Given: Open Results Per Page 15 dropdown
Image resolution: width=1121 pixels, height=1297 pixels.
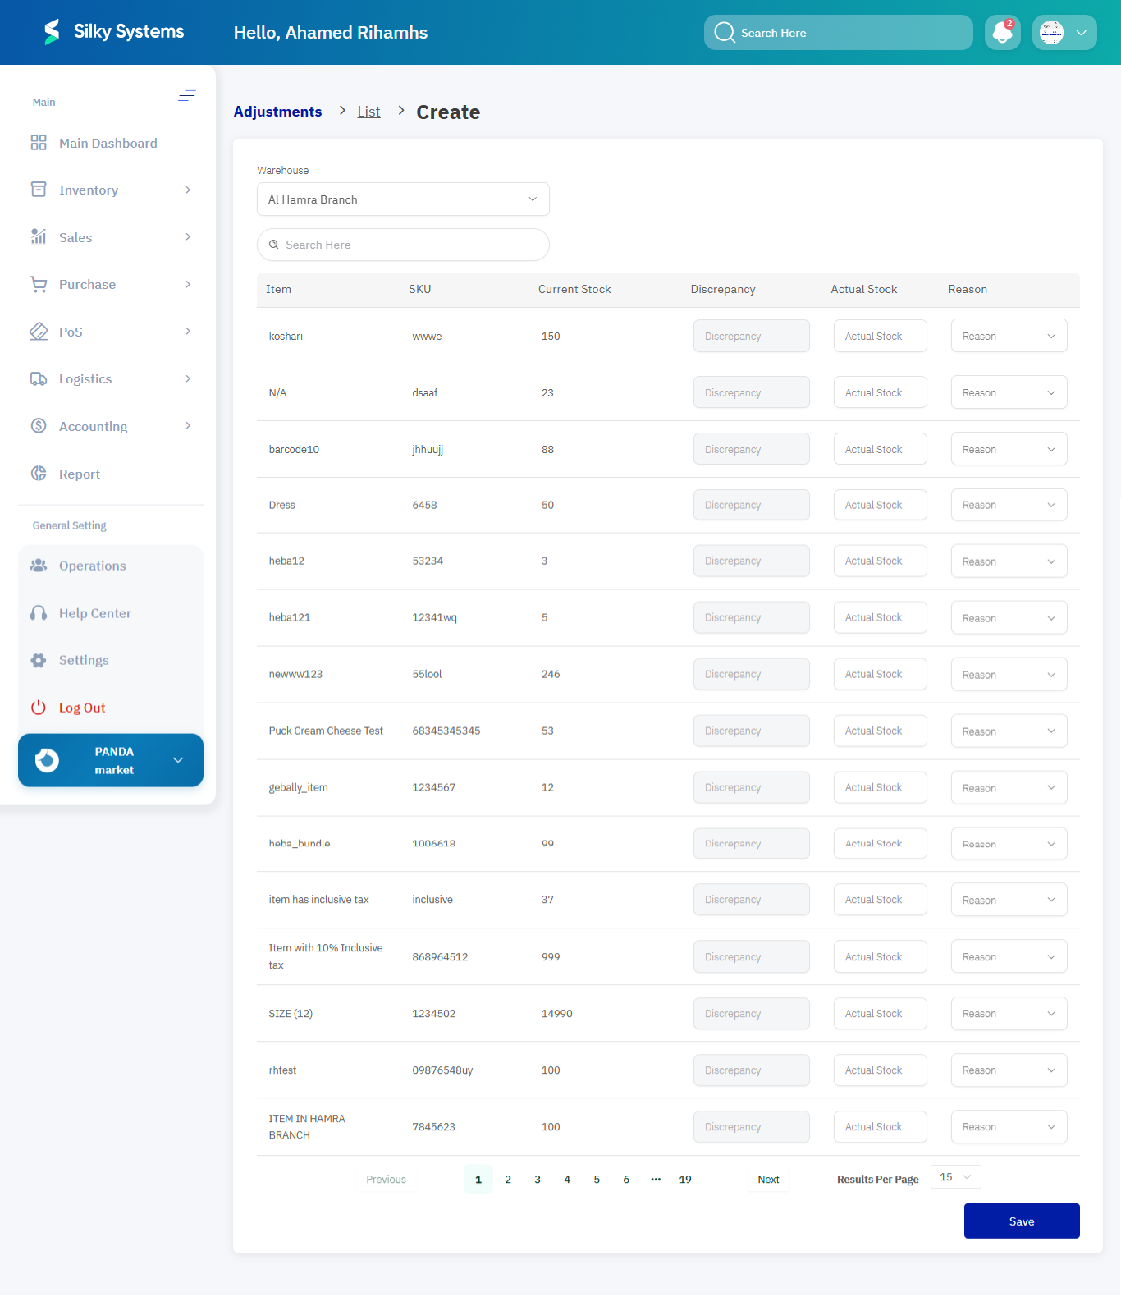Looking at the screenshot, I should click(956, 1176).
